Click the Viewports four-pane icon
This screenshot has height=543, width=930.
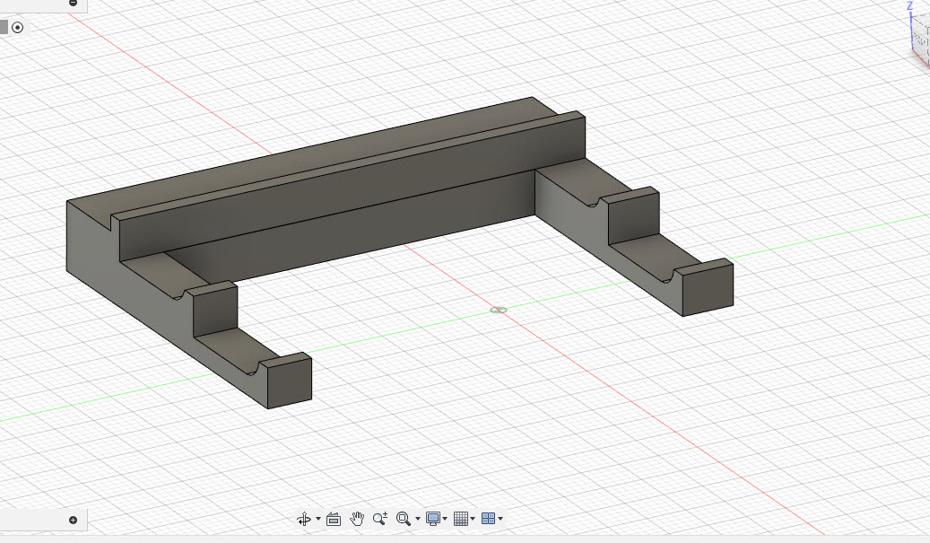click(488, 519)
